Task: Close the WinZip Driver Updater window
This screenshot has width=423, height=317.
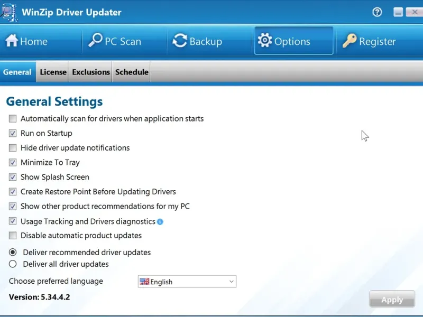Action: point(415,12)
